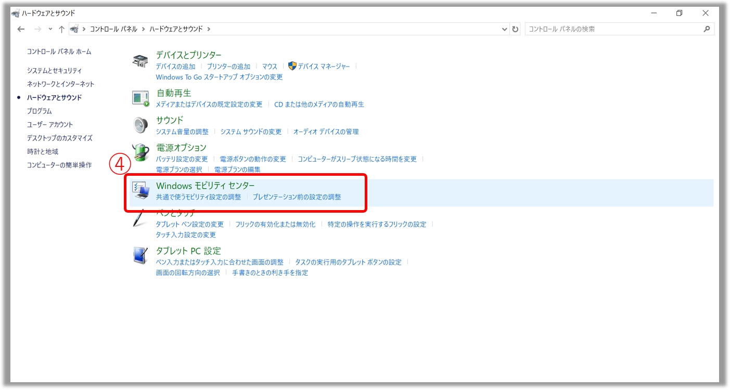Click the control panel icon in address bar
Image resolution: width=730 pixels, height=390 pixels.
(x=75, y=29)
